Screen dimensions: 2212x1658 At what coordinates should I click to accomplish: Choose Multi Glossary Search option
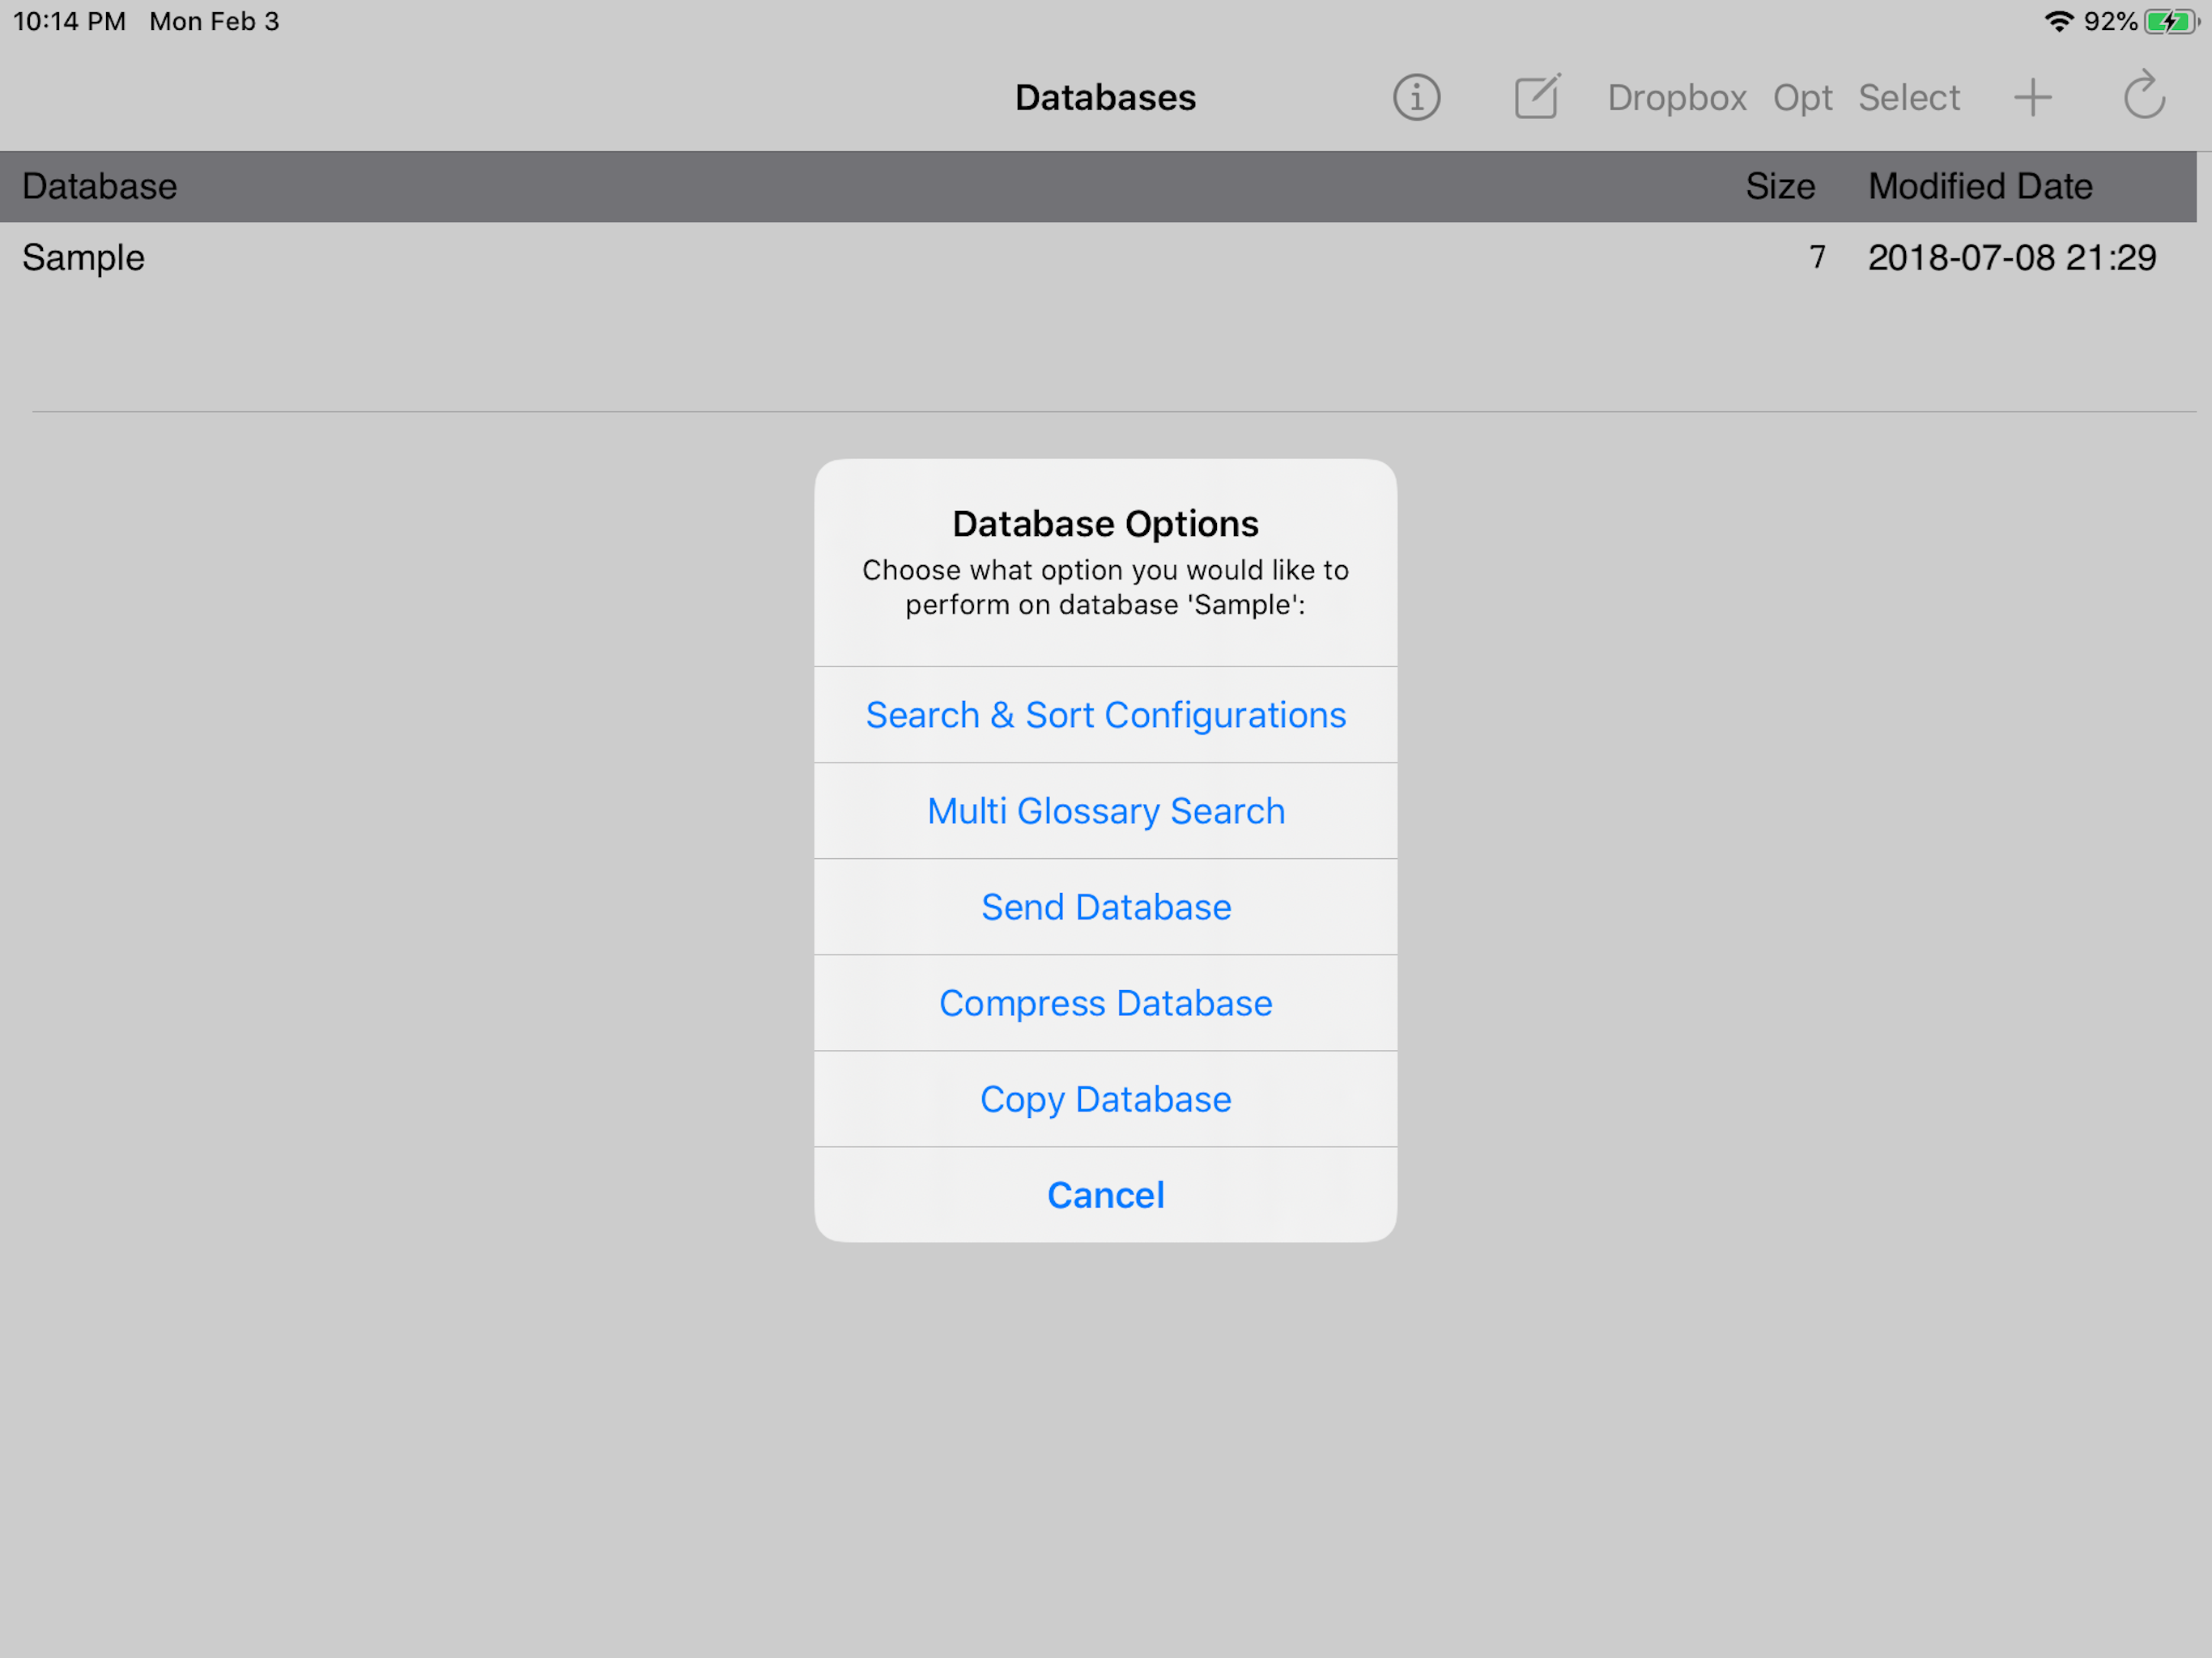(1105, 811)
